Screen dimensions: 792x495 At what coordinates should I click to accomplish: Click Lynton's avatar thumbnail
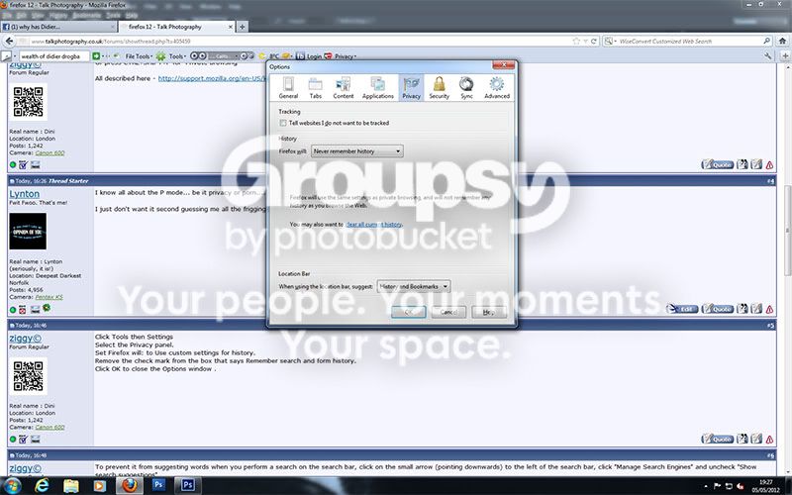coord(28,232)
